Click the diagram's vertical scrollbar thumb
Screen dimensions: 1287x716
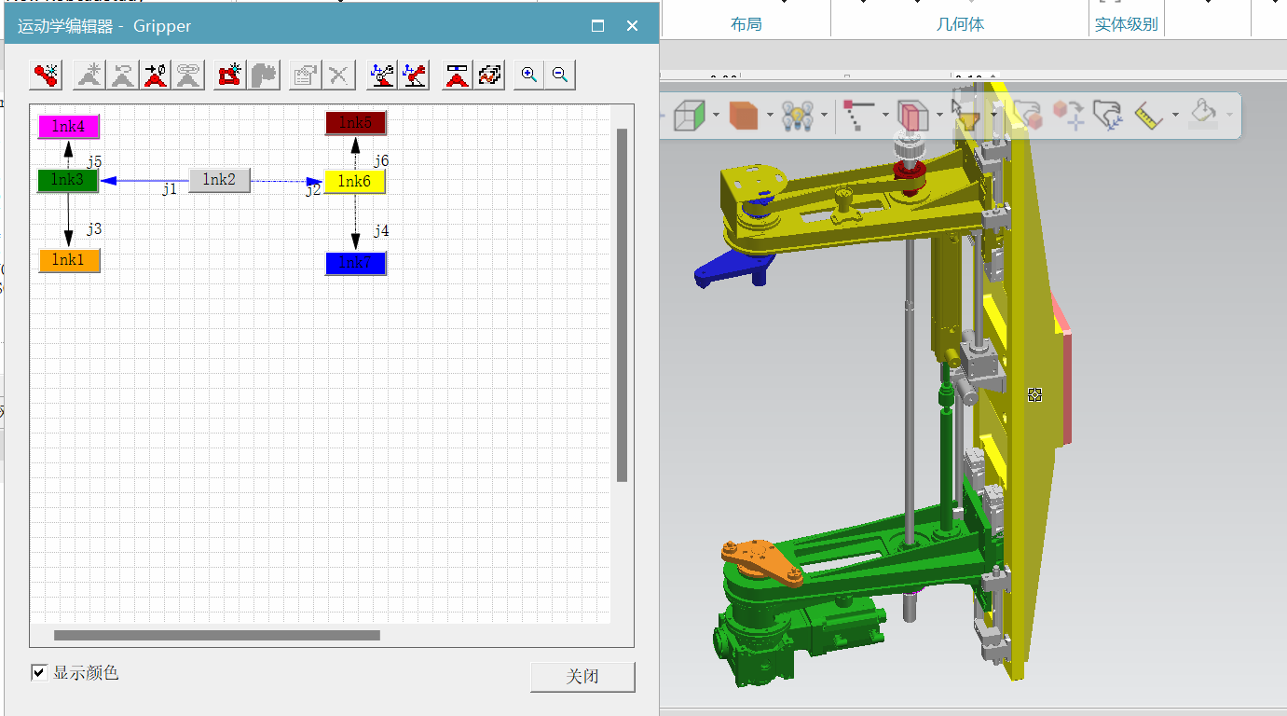pos(623,305)
